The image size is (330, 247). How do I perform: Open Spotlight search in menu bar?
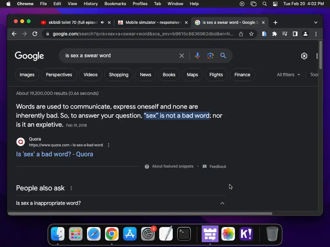265,4
